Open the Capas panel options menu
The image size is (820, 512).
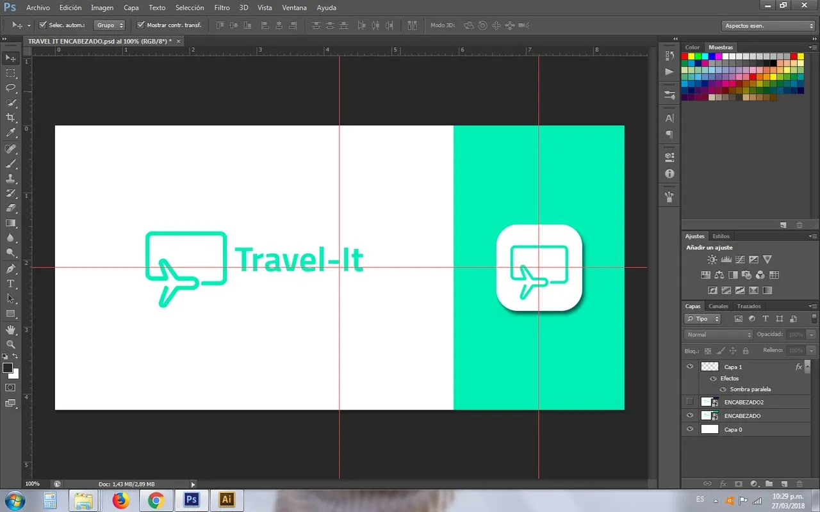coord(813,306)
